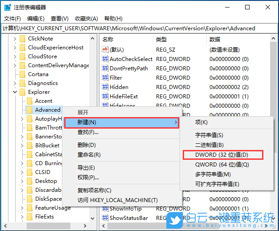Viewport: 279px width, 231px height.
Task: Choose 重命名(R) in context menu
Action: point(122,155)
